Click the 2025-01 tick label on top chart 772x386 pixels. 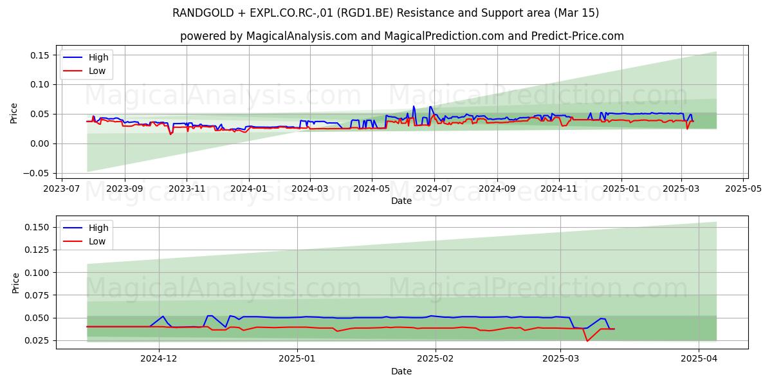pyautogui.click(x=621, y=189)
